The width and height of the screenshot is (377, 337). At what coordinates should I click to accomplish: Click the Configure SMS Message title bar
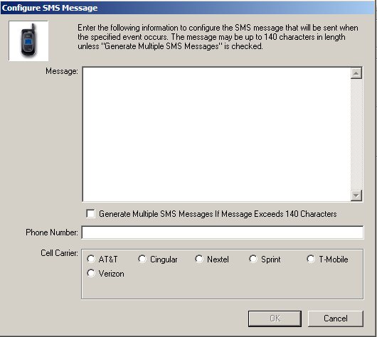click(188, 8)
